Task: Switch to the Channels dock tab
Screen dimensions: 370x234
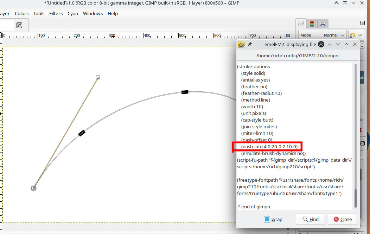Action: coord(312,24)
